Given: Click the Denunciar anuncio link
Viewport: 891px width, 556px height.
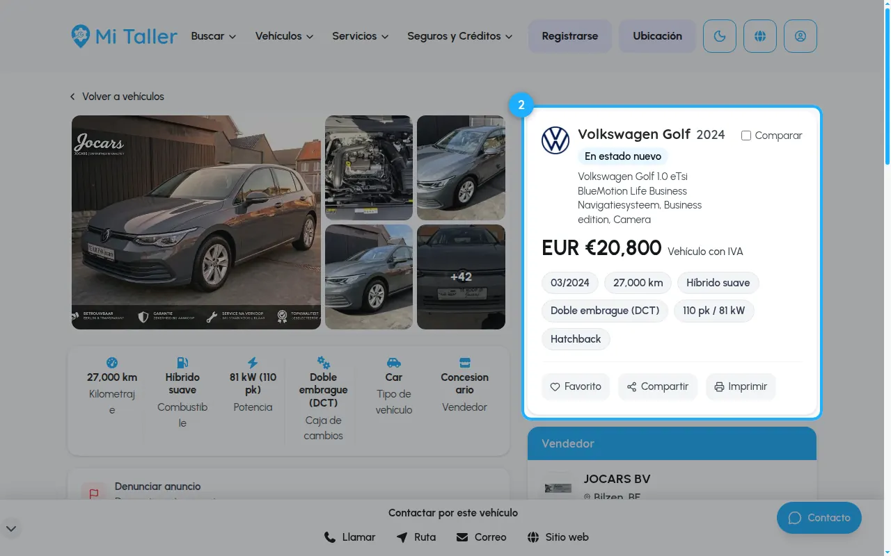Looking at the screenshot, I should [157, 486].
